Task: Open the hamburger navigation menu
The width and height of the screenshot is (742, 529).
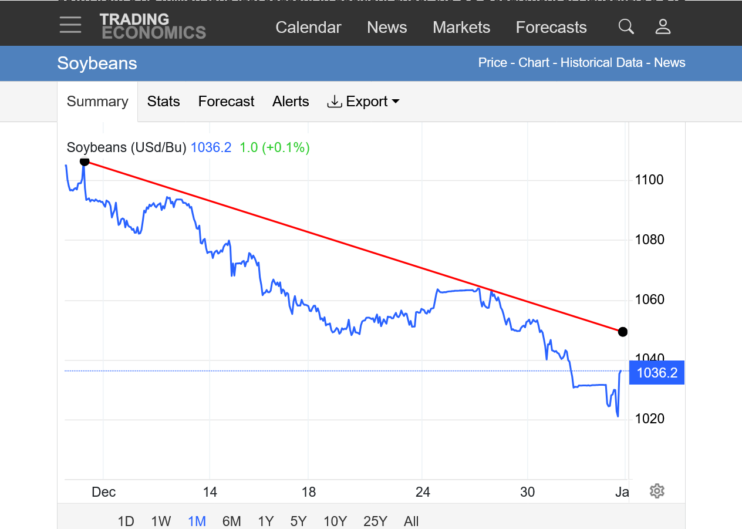Action: click(70, 25)
